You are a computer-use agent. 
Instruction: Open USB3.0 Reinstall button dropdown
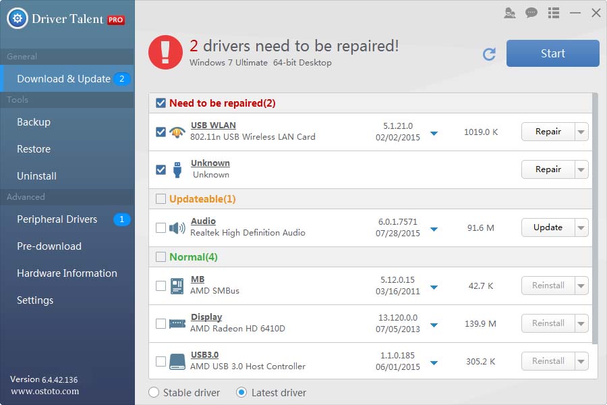[x=581, y=361]
